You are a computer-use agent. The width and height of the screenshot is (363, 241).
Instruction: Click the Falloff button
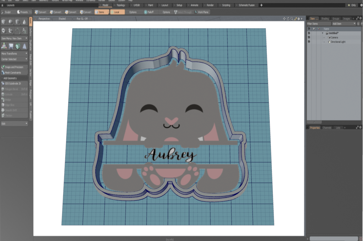(x=150, y=12)
